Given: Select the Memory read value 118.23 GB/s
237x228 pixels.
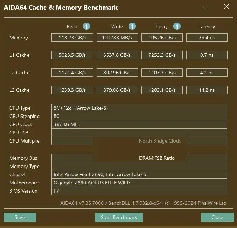Looking at the screenshot, I should 72,38.
